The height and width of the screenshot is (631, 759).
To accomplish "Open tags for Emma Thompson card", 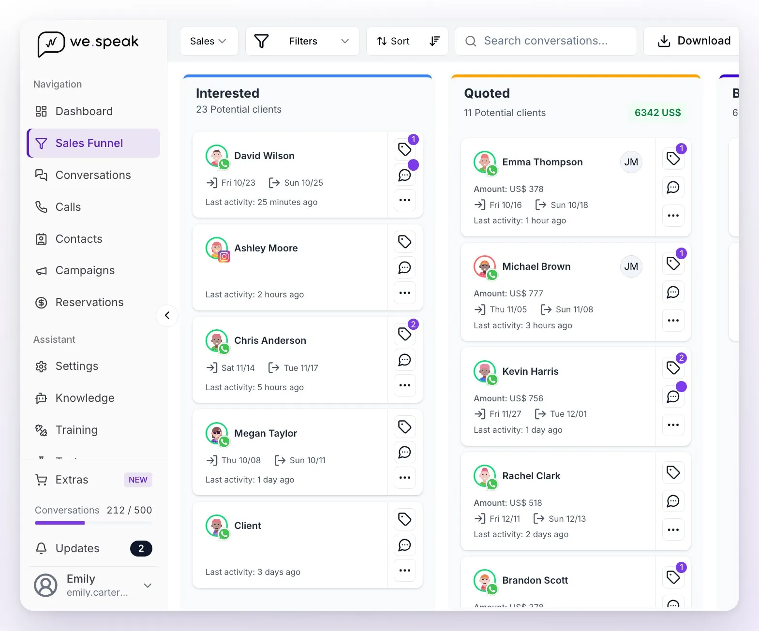I will [x=673, y=158].
